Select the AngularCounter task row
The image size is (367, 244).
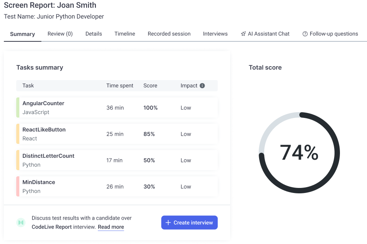(116, 107)
